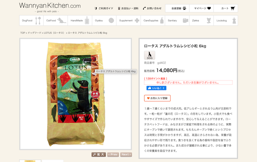Show the next product image
The height and width of the screenshot is (162, 257).
(126, 154)
